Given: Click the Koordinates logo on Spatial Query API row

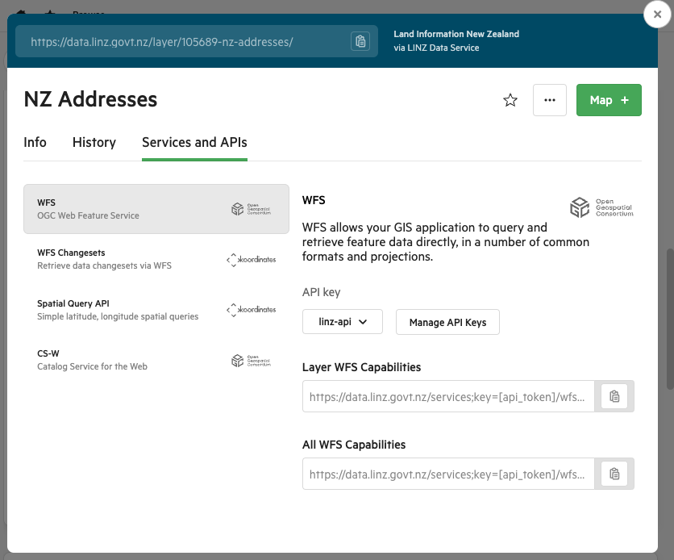Looking at the screenshot, I should pos(252,310).
